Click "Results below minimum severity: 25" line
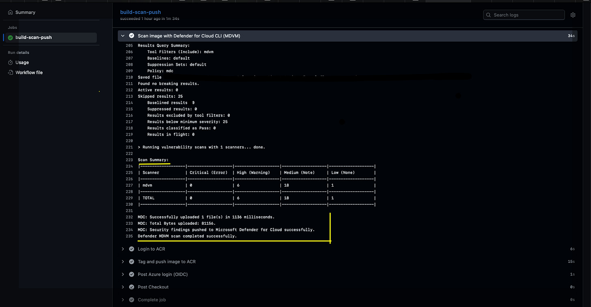 188,122
